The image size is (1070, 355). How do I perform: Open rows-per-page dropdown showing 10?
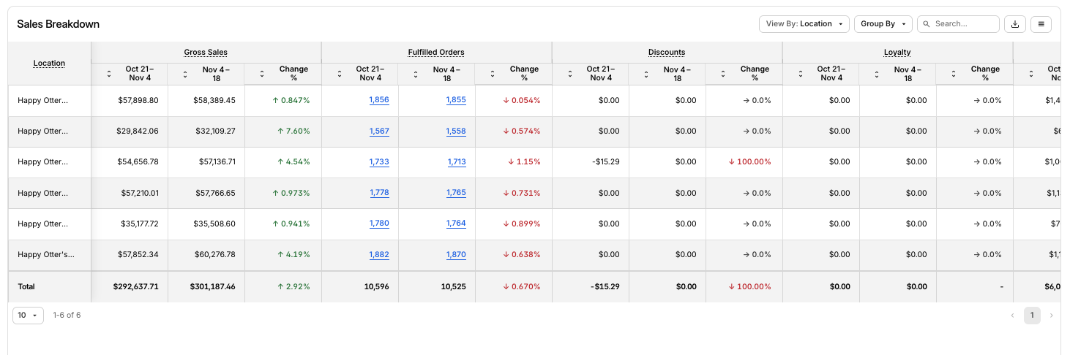pyautogui.click(x=28, y=316)
